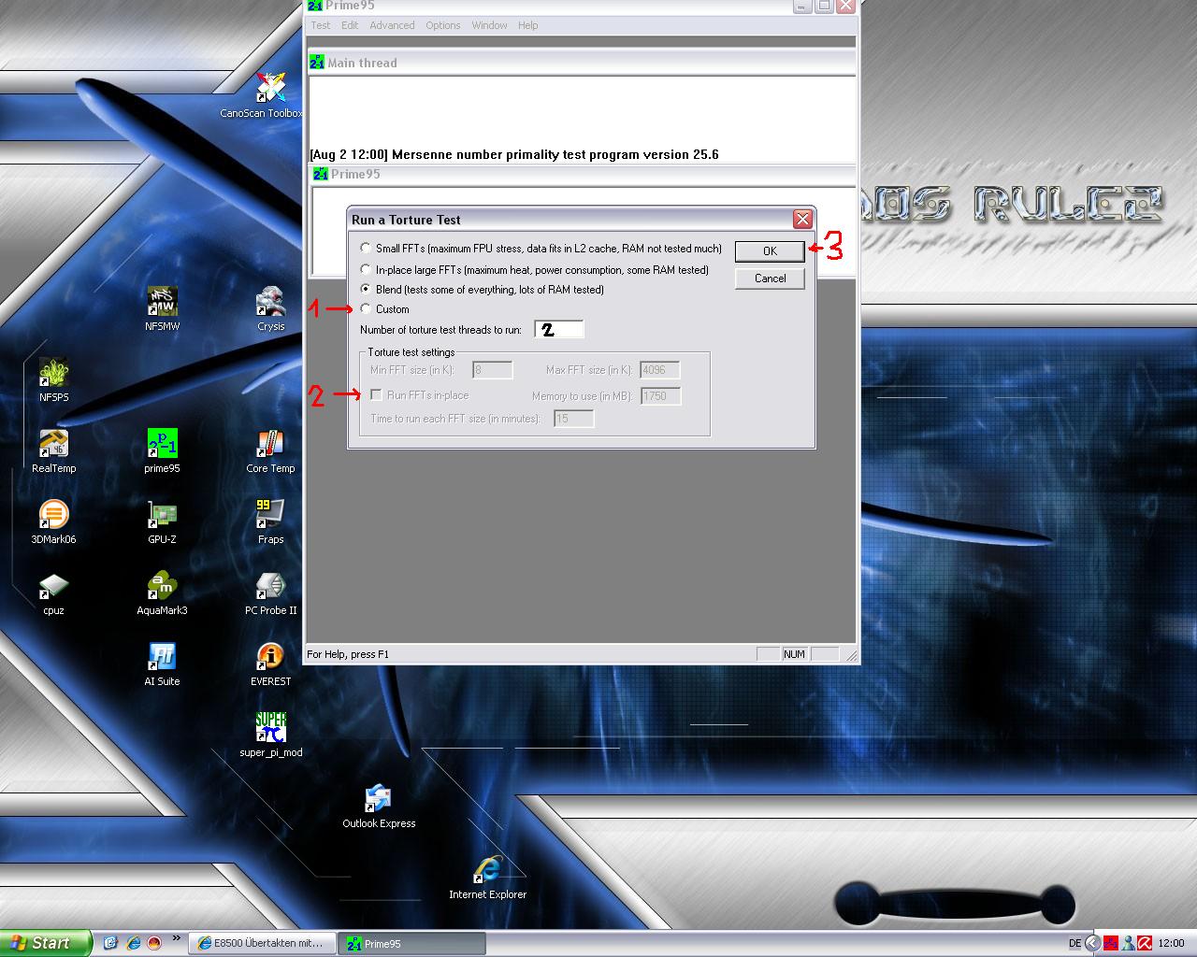Tick the Run FFTs in-place checkbox
The width and height of the screenshot is (1197, 957).
coord(376,395)
